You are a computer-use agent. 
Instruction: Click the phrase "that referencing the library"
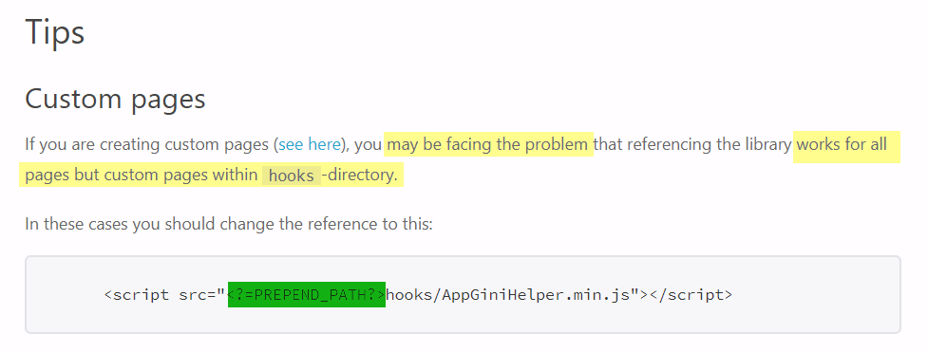tap(692, 144)
